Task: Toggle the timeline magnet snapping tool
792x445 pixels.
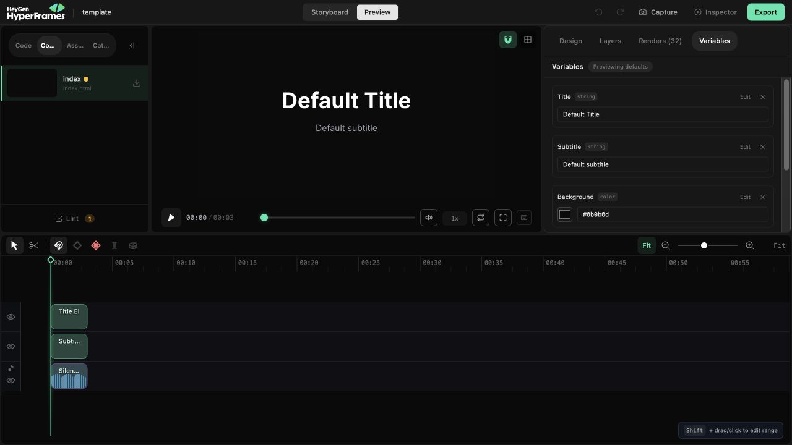Action: pyautogui.click(x=58, y=245)
